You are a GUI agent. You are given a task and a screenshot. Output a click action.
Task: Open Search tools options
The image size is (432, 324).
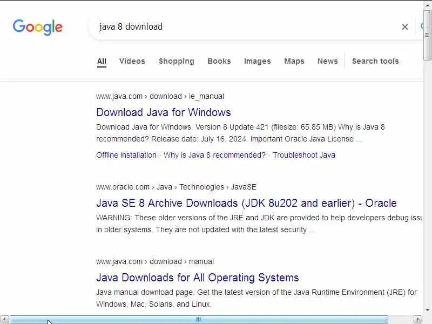[375, 61]
